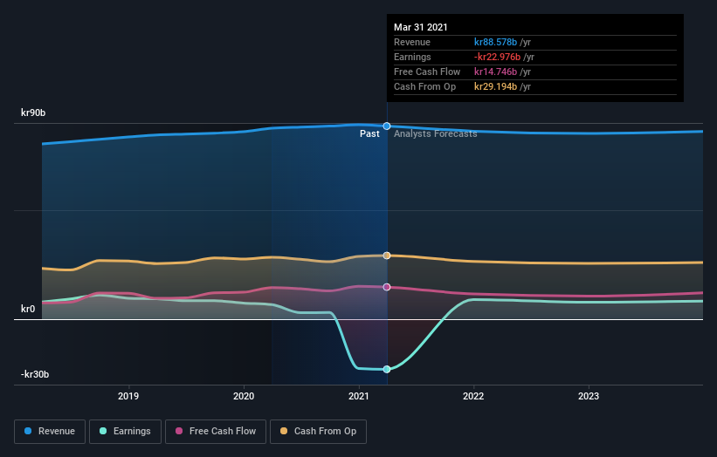717x457 pixels.
Task: Click the 2022 x-axis label
Action: pos(473,396)
